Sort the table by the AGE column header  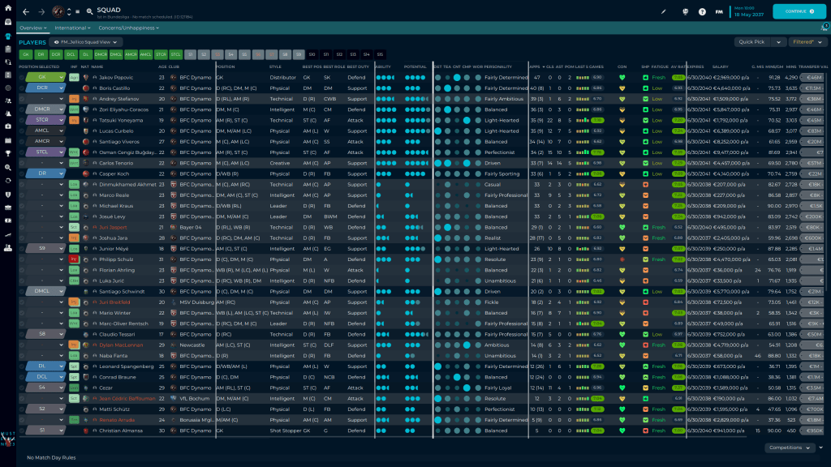coord(162,66)
